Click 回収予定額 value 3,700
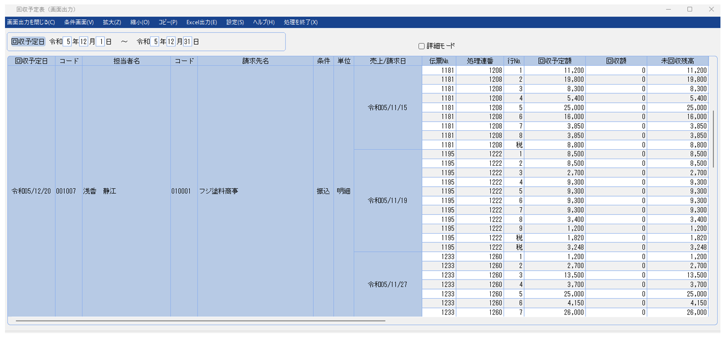Image resolution: width=726 pixels, height=337 pixels. [x=554, y=285]
